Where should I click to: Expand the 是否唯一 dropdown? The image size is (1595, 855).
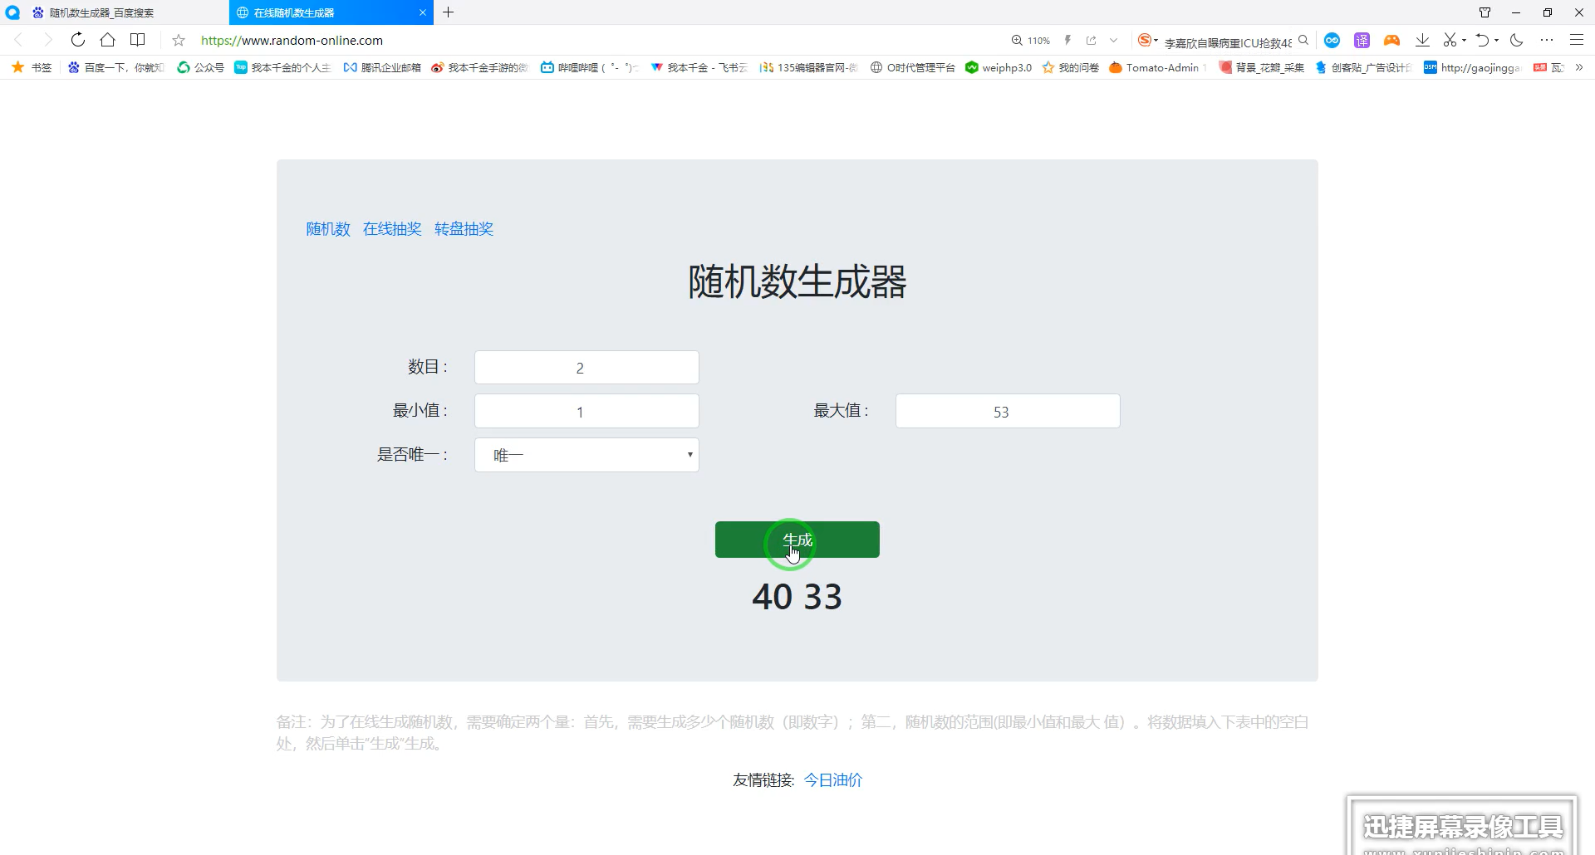coord(586,455)
